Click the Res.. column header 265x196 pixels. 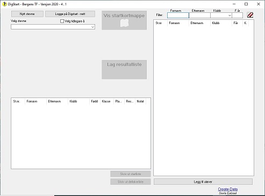(x=130, y=101)
